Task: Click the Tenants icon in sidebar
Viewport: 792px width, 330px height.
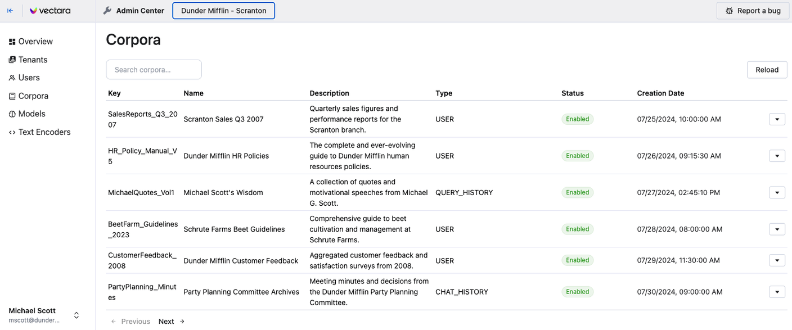Action: pos(12,60)
